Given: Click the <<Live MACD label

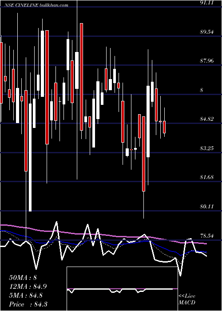Looking at the screenshot, I should pyautogui.click(x=187, y=299).
